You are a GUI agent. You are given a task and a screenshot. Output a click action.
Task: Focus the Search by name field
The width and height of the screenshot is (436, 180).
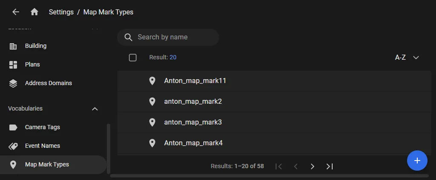click(168, 37)
